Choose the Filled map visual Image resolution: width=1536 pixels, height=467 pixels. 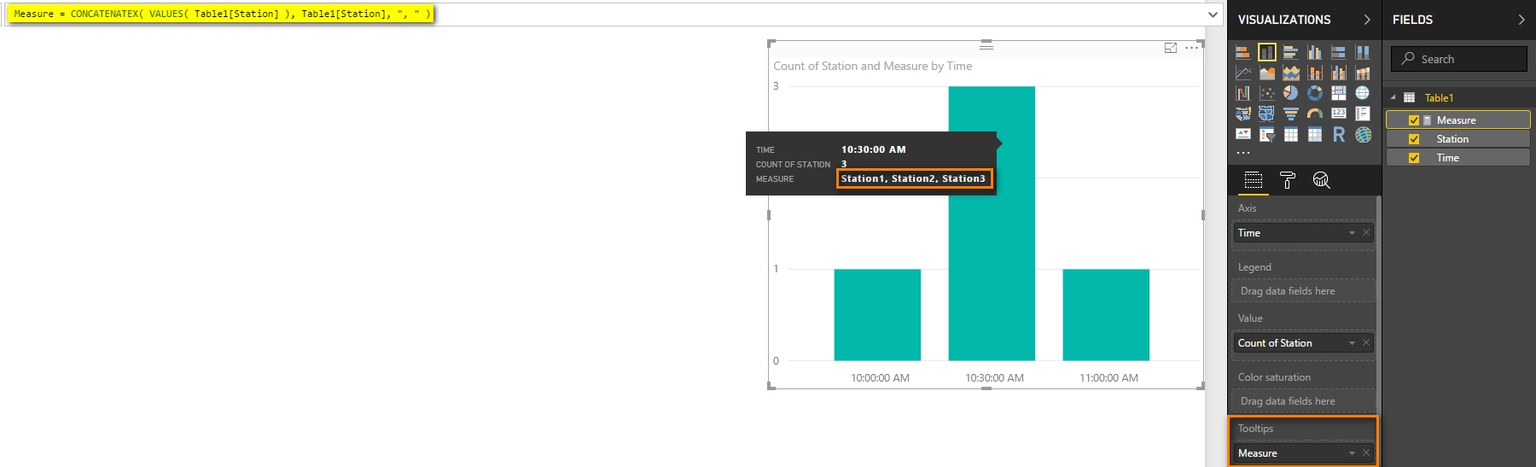point(1243,114)
